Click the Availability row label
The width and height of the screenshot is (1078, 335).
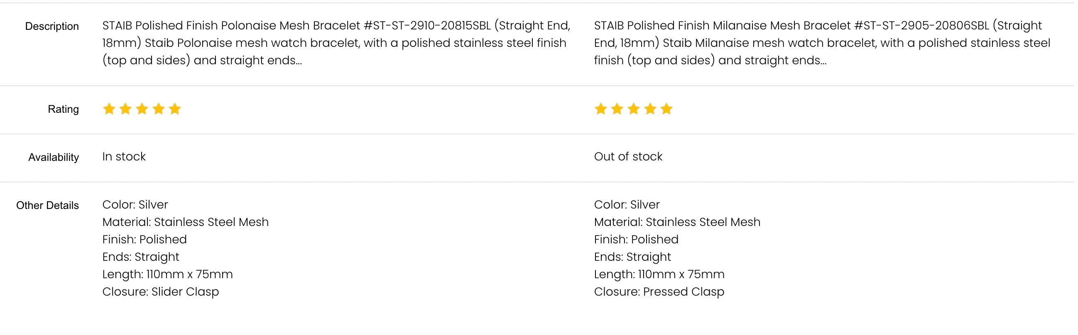54,157
